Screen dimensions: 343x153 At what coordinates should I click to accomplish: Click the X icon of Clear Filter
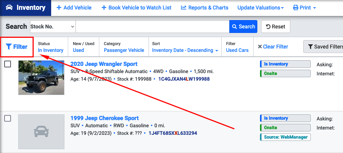coord(260,47)
